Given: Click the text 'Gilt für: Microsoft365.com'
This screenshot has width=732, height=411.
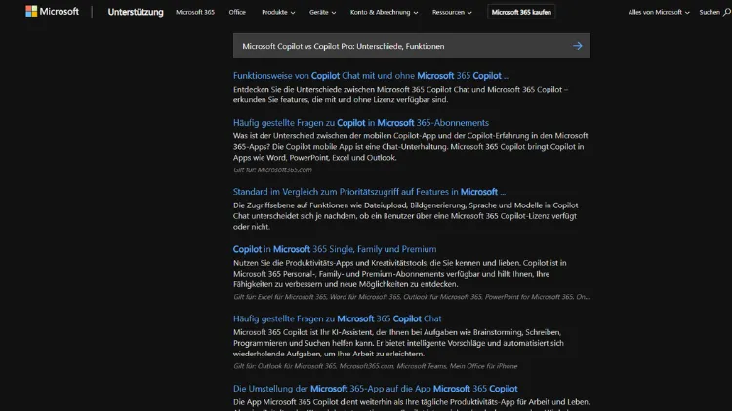Looking at the screenshot, I should (272, 170).
